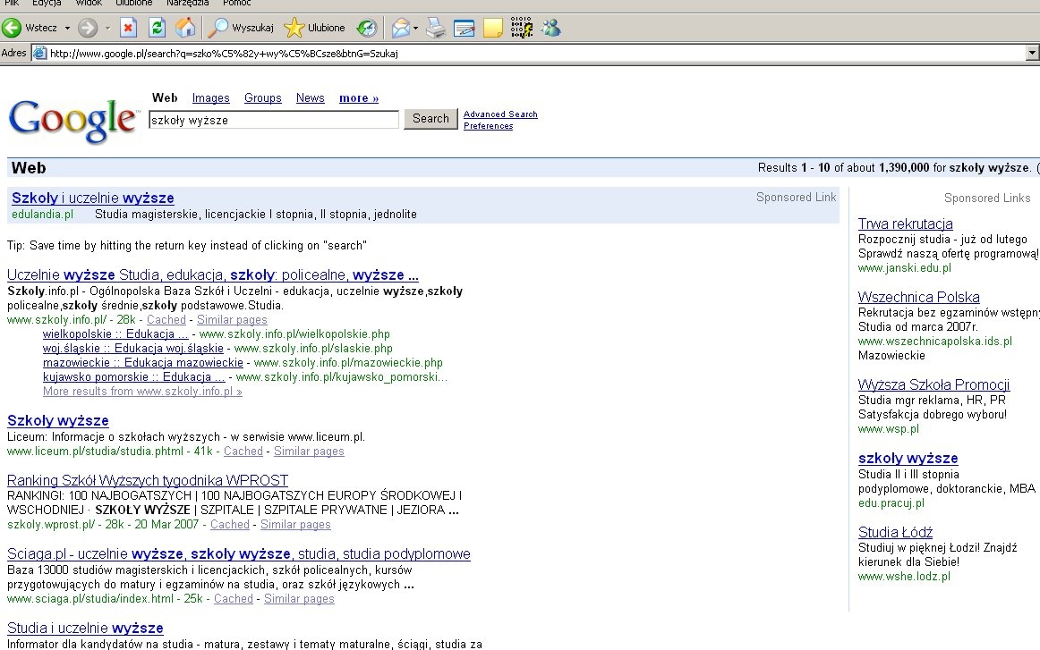Click 'More results from www.szkoly.info.pl »'
This screenshot has width=1040, height=650.
coord(142,392)
